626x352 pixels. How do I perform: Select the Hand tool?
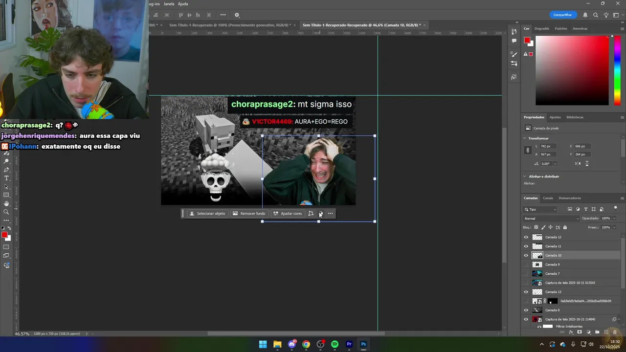pos(6,203)
